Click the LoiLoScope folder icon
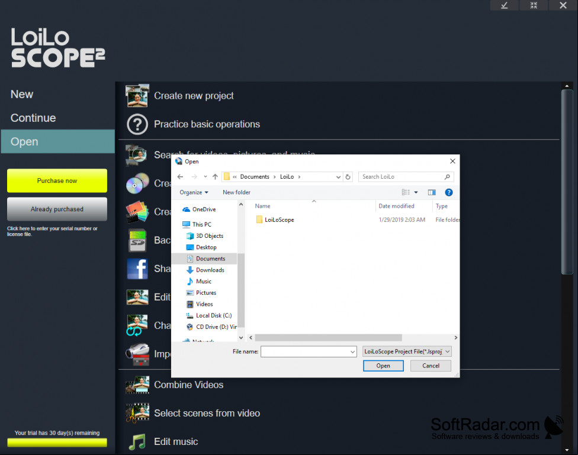The width and height of the screenshot is (578, 455). tap(259, 220)
